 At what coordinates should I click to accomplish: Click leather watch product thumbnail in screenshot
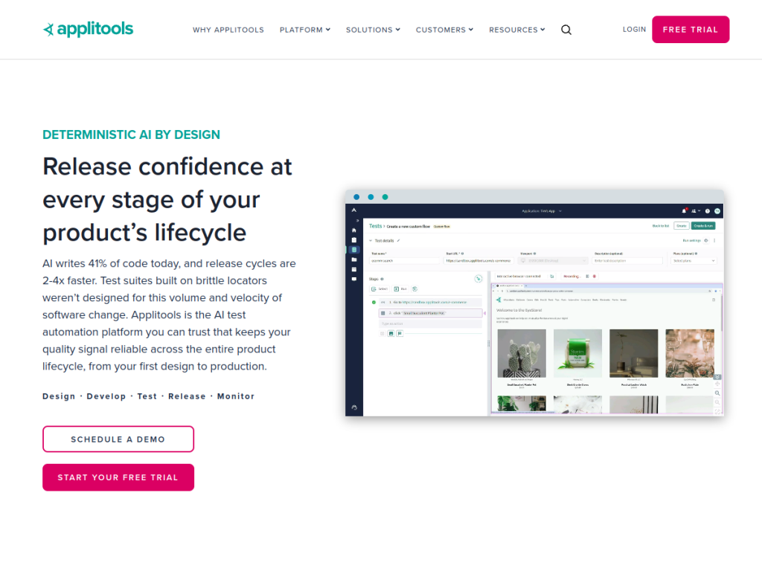pyautogui.click(x=633, y=353)
